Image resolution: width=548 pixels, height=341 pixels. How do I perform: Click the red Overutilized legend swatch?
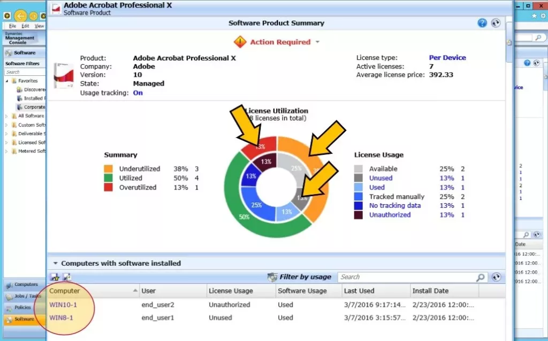[x=108, y=188]
